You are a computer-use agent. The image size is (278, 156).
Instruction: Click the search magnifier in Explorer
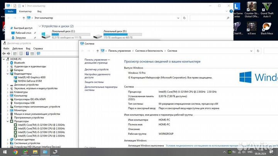coord(228,18)
